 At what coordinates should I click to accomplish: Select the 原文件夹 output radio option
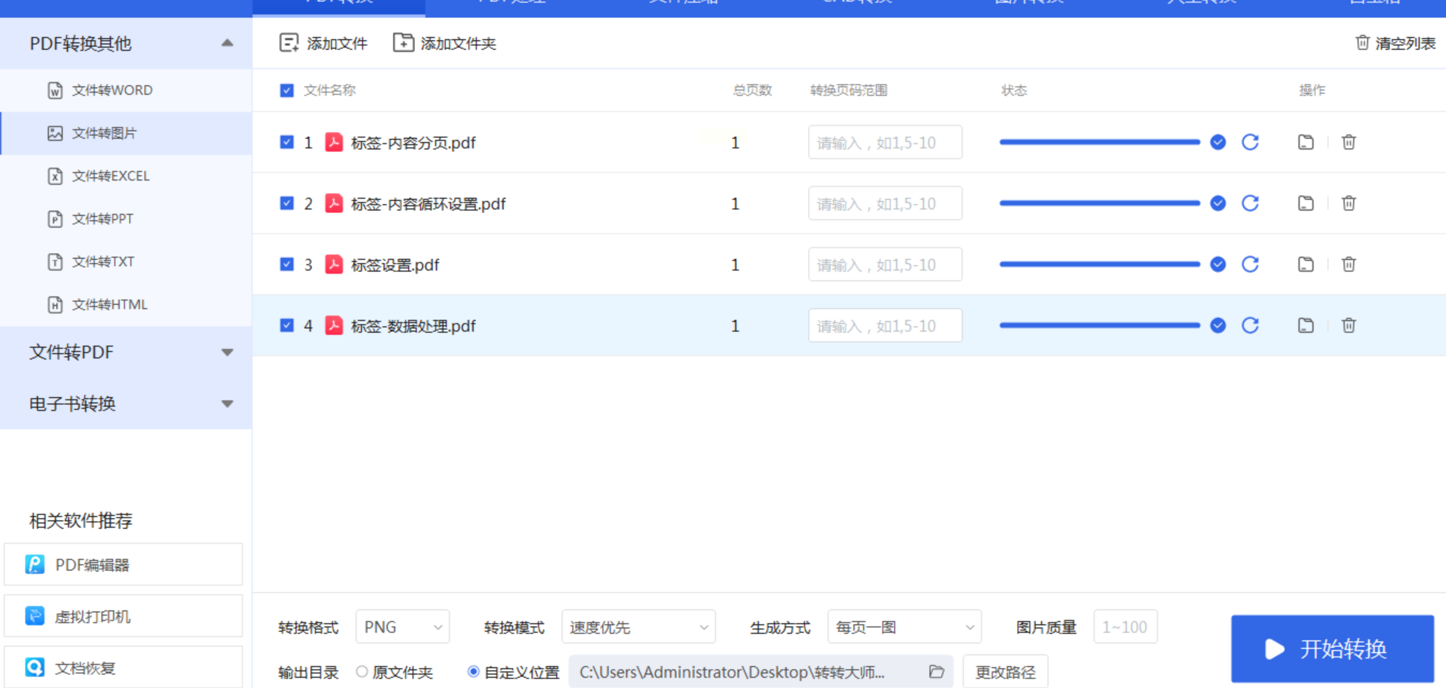pyautogui.click(x=362, y=671)
